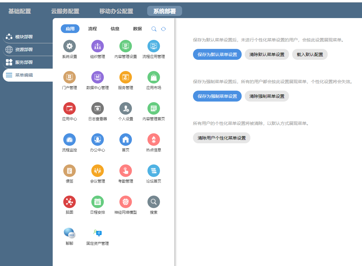
Task: Select the 内容管理设置 icon
Action: [x=126, y=46]
